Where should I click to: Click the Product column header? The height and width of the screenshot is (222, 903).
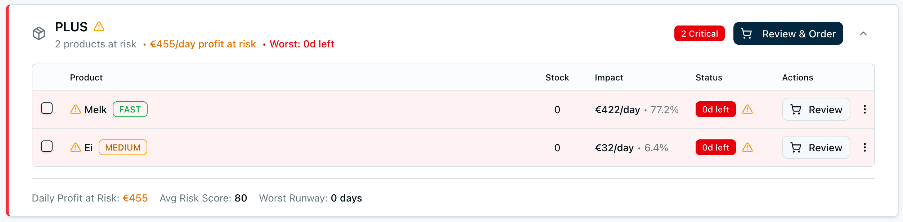(x=86, y=77)
